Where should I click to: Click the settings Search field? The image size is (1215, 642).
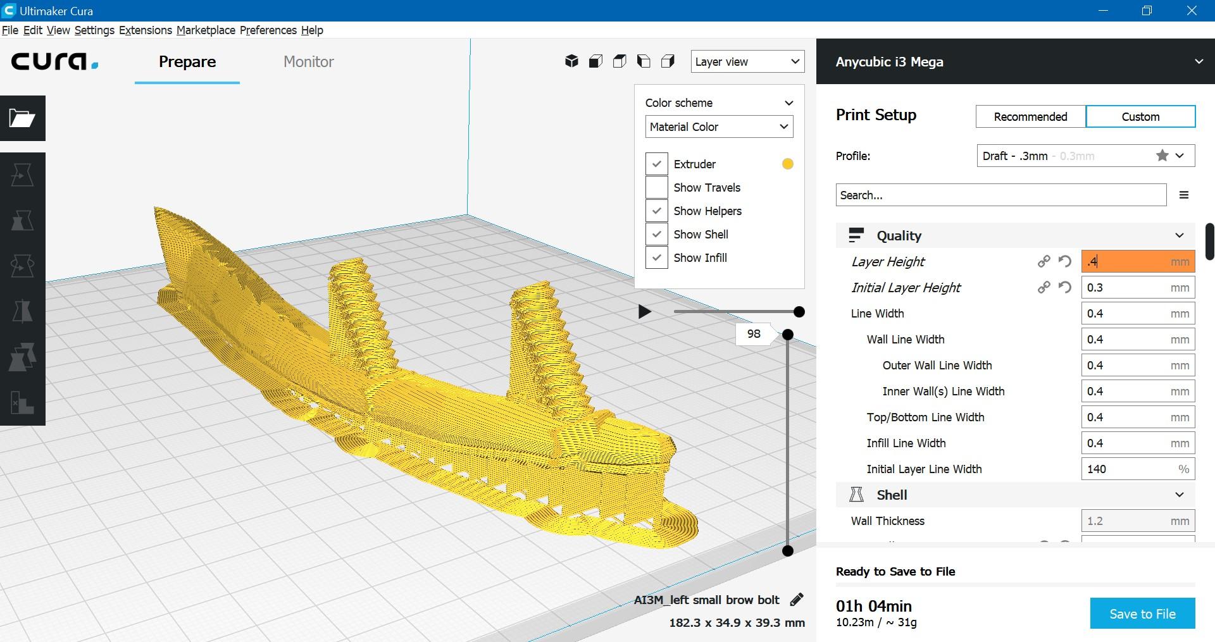(x=1001, y=195)
